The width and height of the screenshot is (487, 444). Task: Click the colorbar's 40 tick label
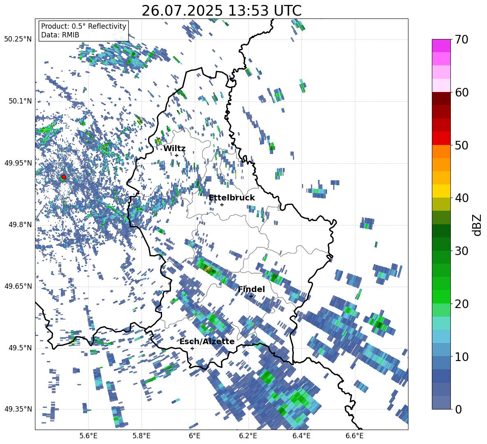click(x=461, y=198)
